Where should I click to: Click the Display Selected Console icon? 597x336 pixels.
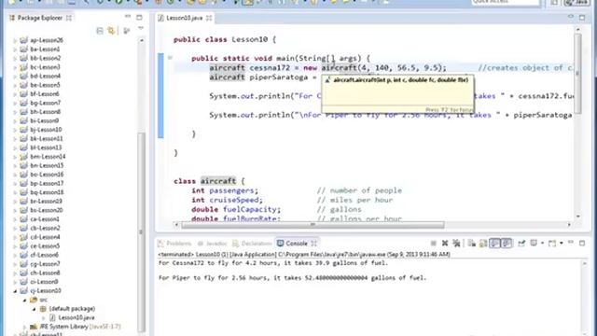[x=534, y=243]
